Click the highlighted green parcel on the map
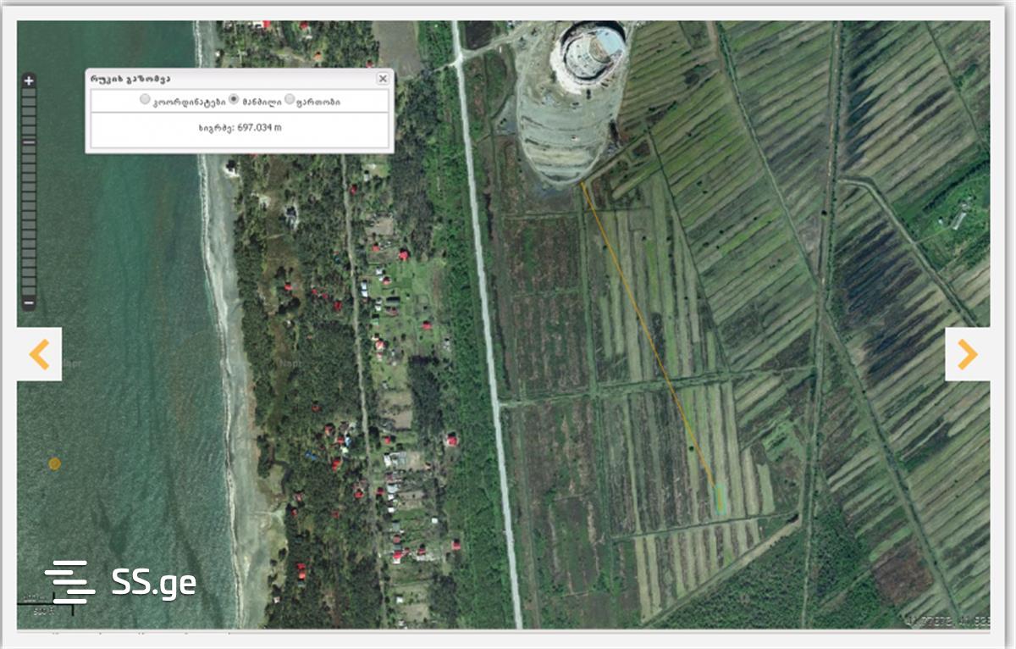This screenshot has height=649, width=1016. click(721, 498)
